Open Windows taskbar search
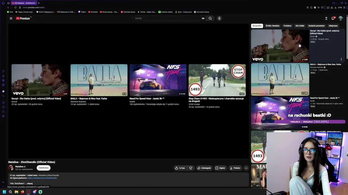 point(10,192)
